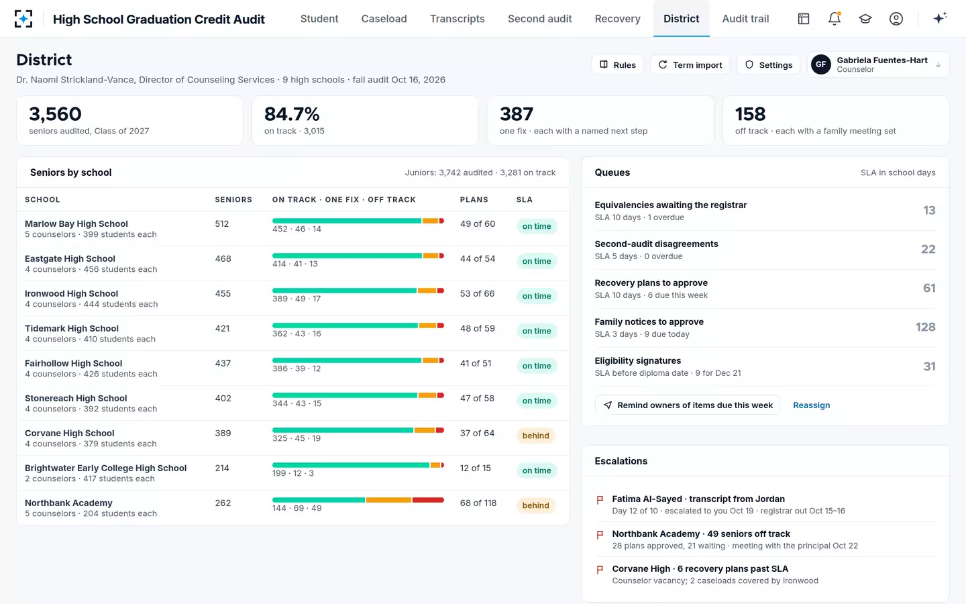This screenshot has height=604, width=966.
Task: Click the Northbank Academy progress bar
Action: point(358,500)
